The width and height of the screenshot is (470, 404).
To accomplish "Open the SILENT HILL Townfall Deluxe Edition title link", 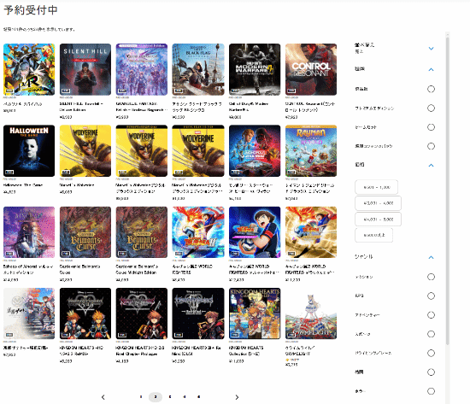I will (81, 107).
